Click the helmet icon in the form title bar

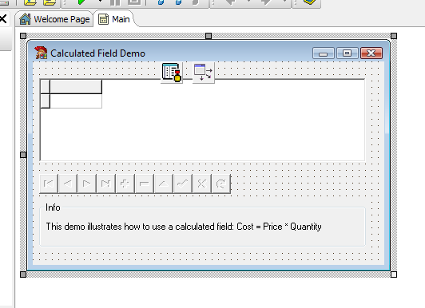(41, 53)
